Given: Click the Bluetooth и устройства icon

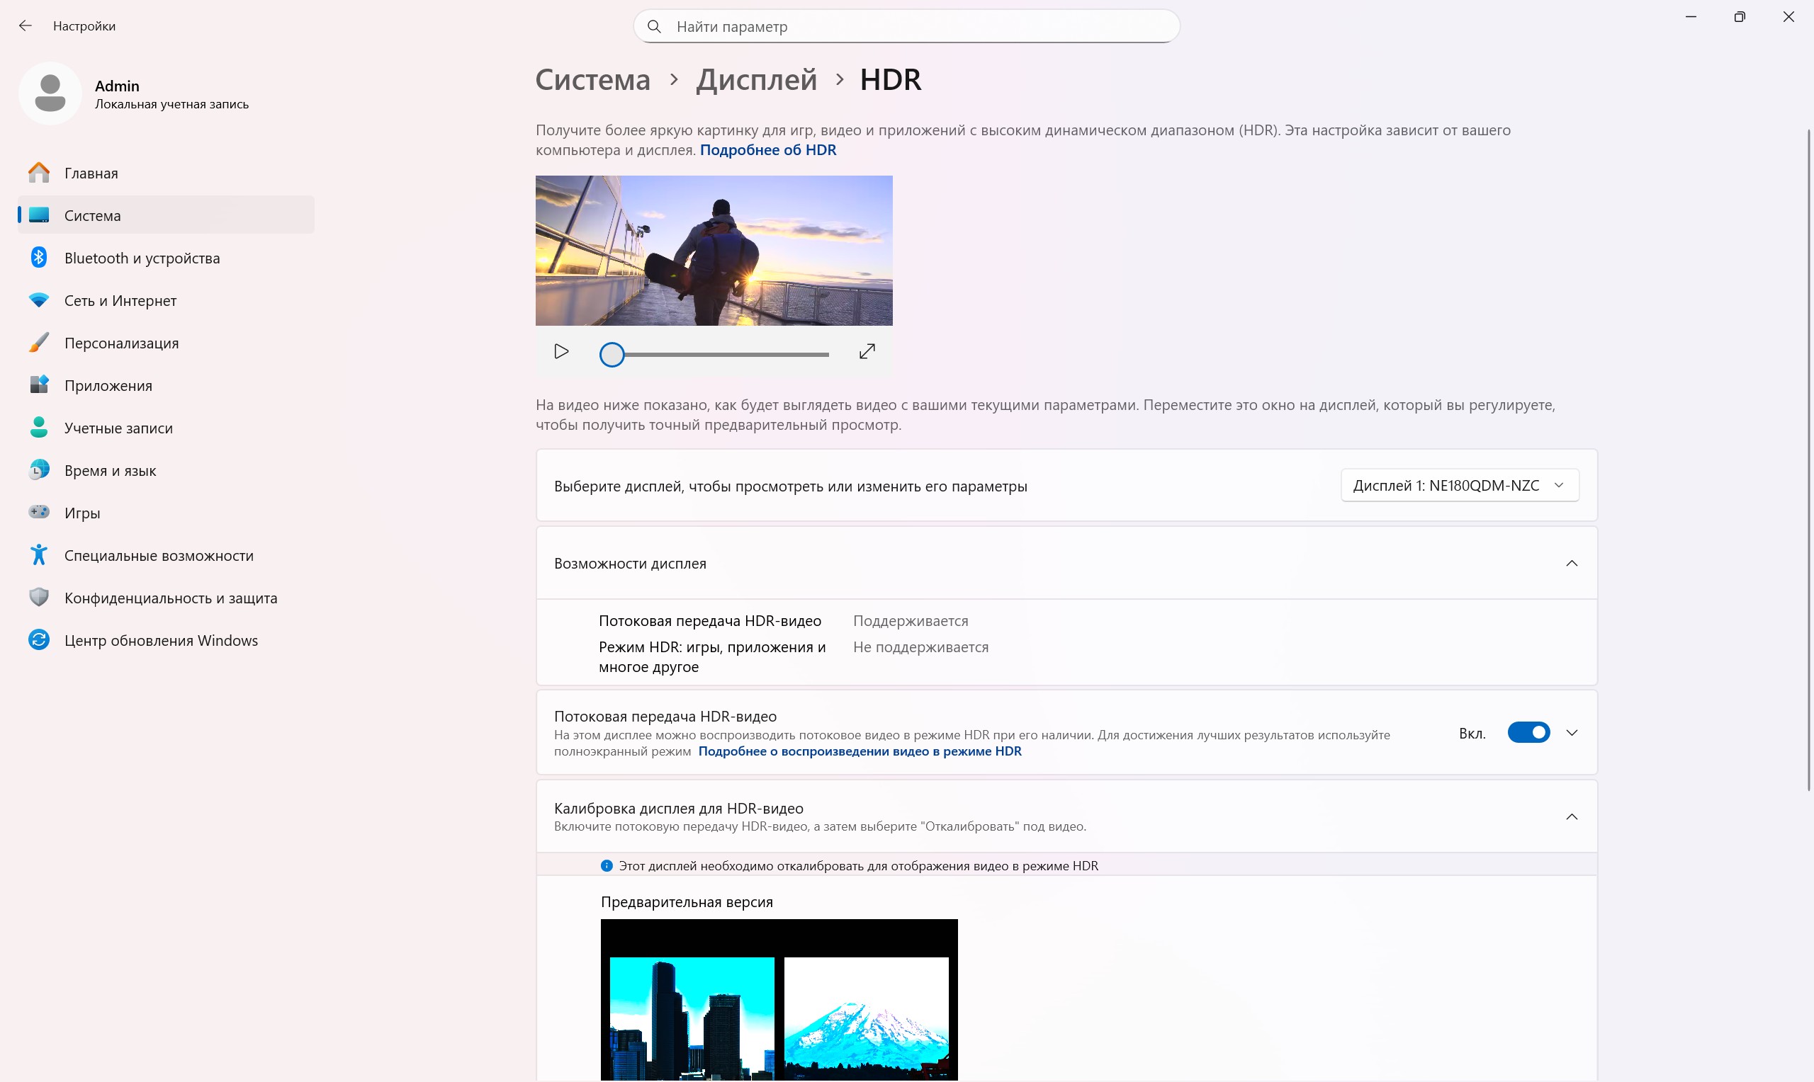Looking at the screenshot, I should point(40,257).
